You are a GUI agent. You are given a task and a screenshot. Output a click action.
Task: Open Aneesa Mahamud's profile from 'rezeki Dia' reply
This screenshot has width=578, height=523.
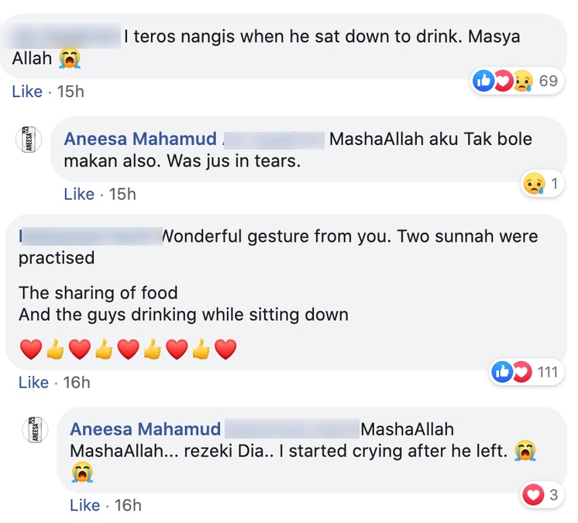coord(146,429)
